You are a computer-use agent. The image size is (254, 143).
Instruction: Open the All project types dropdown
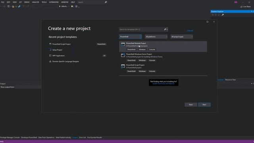coord(182,37)
